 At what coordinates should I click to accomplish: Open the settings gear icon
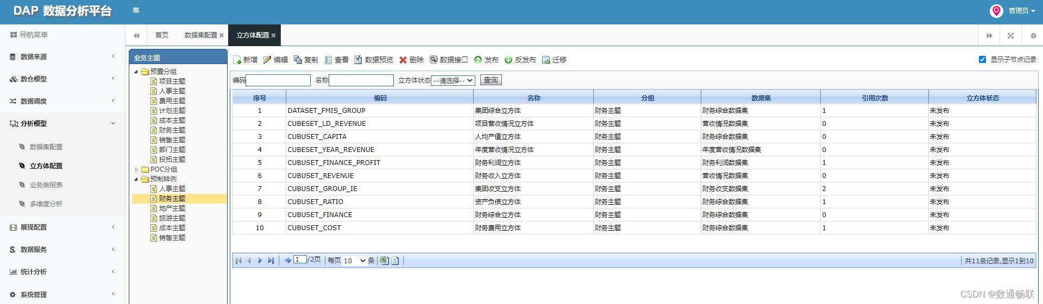pos(1033,35)
